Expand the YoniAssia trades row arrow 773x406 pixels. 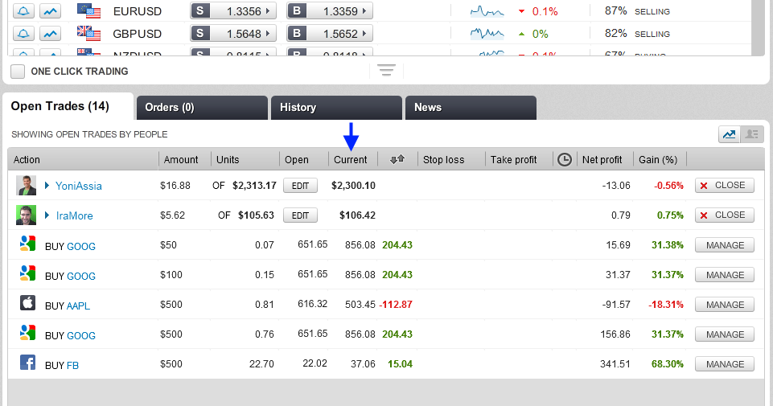coord(47,185)
